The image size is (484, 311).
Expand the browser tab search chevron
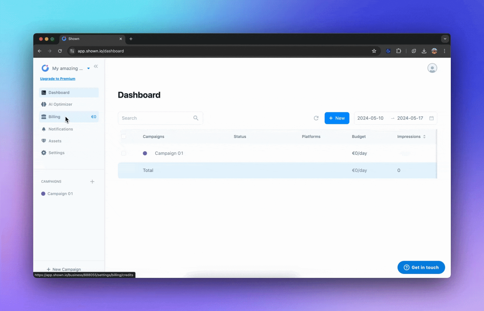445,39
